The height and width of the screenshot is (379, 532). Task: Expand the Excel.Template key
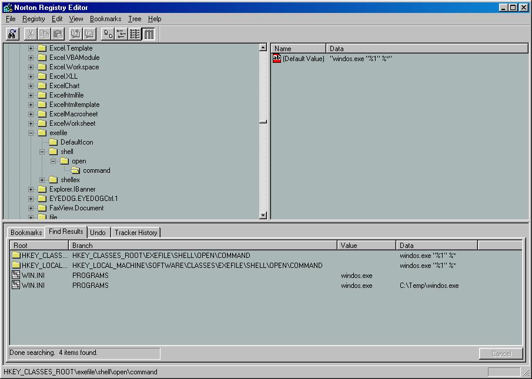[x=31, y=48]
